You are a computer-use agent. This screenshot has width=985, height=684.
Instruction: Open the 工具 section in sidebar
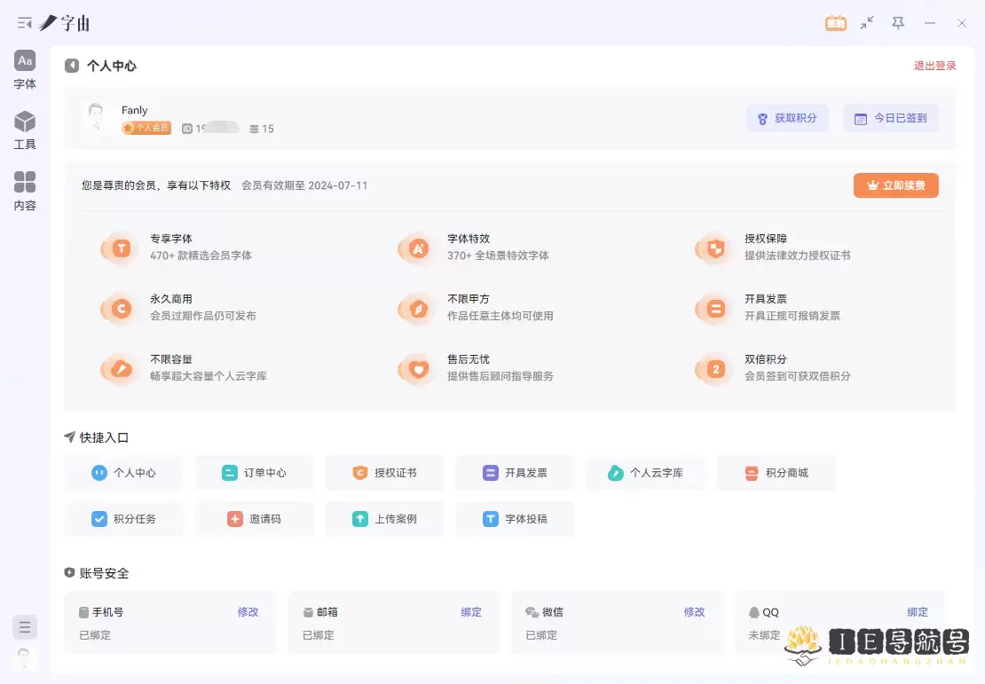pyautogui.click(x=25, y=130)
